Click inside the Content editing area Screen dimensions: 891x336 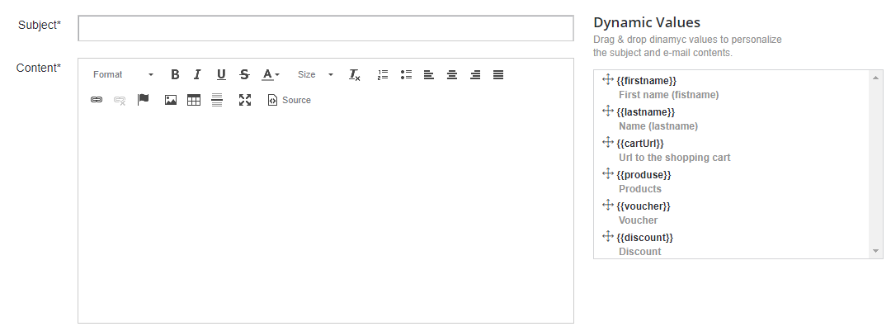[x=326, y=216]
